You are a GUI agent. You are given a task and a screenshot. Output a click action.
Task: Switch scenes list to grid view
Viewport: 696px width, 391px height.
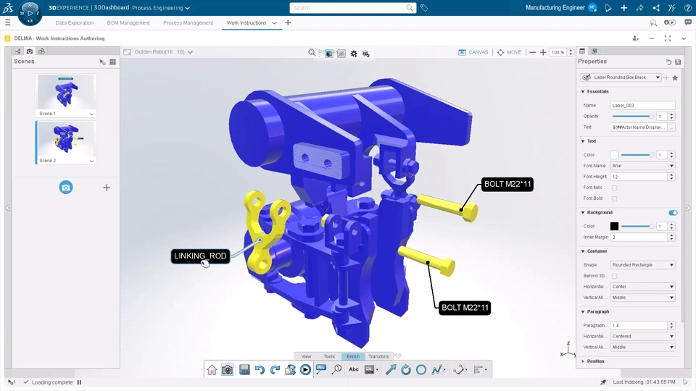click(x=113, y=62)
